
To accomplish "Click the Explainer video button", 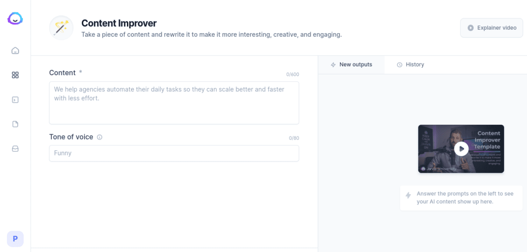I will [x=491, y=28].
